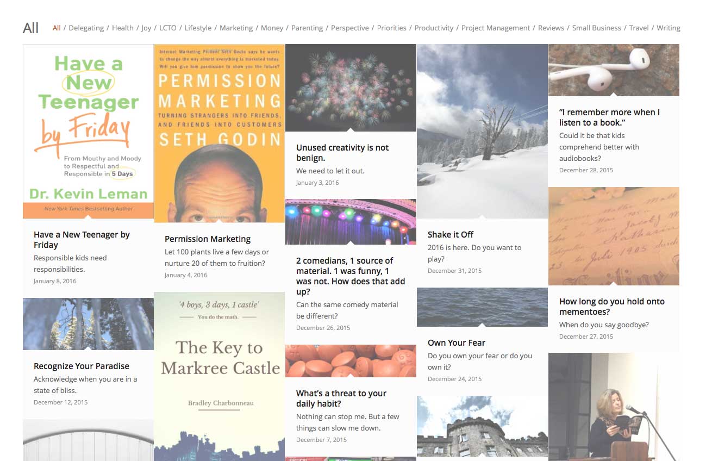Click the December 28, 2015 date
Viewport: 706px width, 461px height.
586,170
